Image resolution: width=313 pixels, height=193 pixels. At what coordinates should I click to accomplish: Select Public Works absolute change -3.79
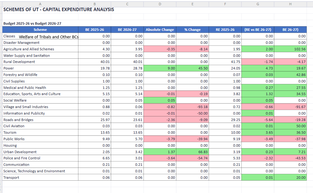[160, 139]
